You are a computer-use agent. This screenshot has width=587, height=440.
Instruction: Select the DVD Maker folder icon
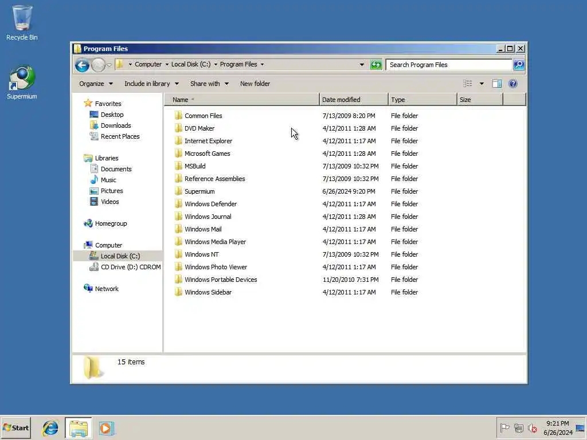[179, 128]
